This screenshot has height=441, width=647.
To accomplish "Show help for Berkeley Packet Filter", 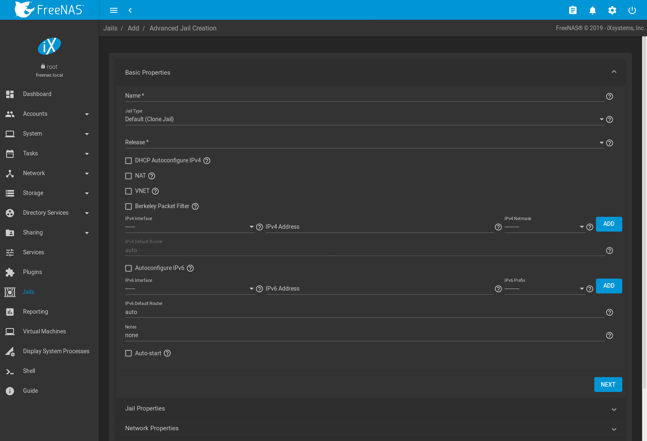I will pyautogui.click(x=195, y=206).
